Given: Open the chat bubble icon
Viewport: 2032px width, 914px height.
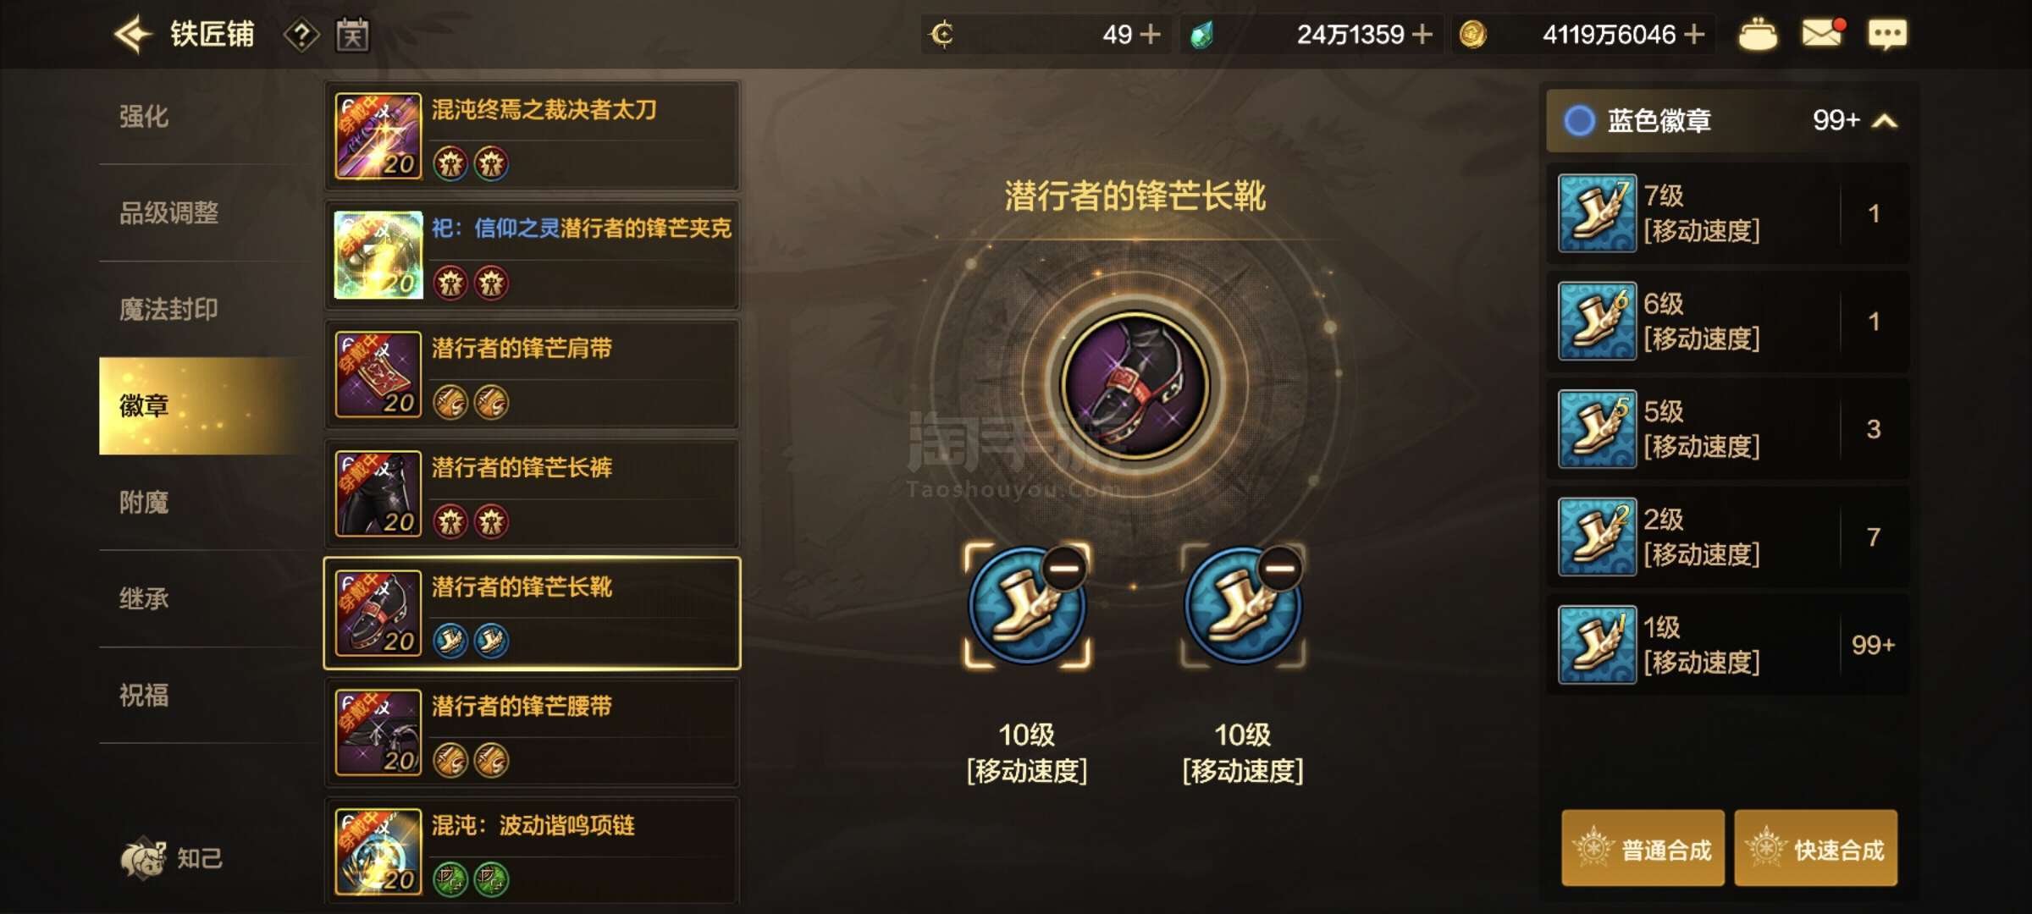Looking at the screenshot, I should (1887, 34).
